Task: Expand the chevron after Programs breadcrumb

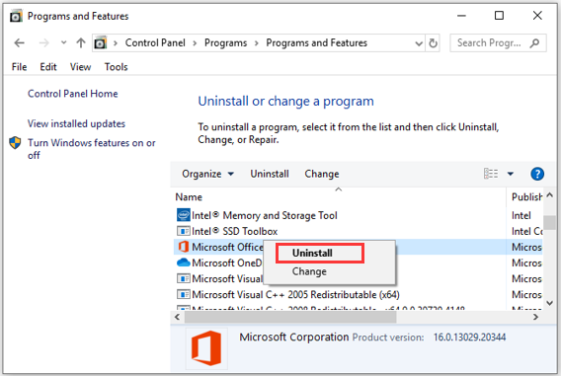Action: point(257,43)
